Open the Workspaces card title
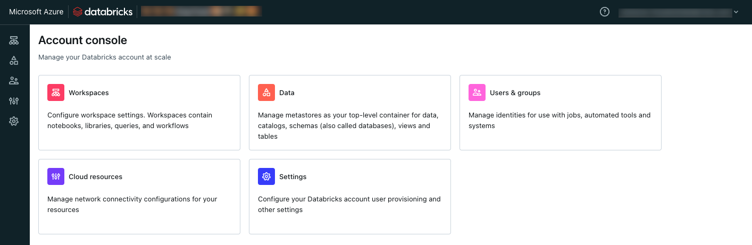 coord(88,93)
